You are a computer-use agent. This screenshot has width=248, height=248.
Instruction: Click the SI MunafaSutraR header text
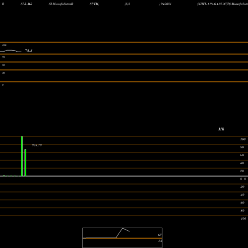point(61,4)
